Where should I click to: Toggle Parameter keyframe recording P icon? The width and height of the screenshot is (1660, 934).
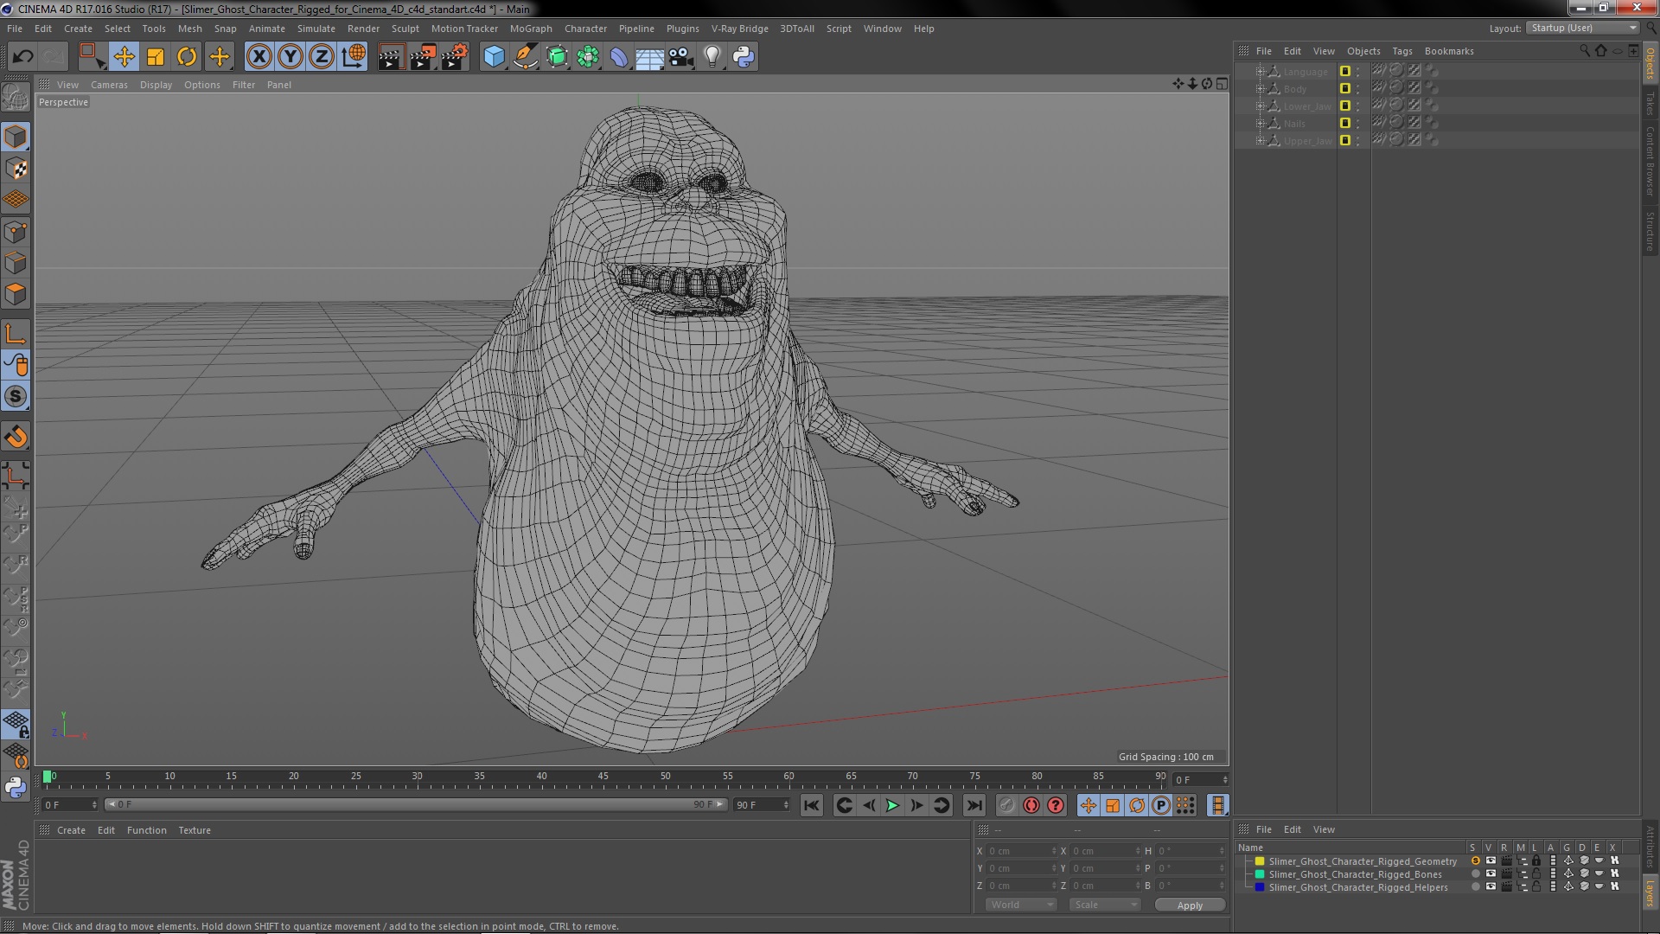pyautogui.click(x=1161, y=805)
